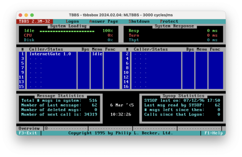The height and width of the screenshot is (157, 242).
Task: Select line number 16 in the caller list
Action: (126, 86)
